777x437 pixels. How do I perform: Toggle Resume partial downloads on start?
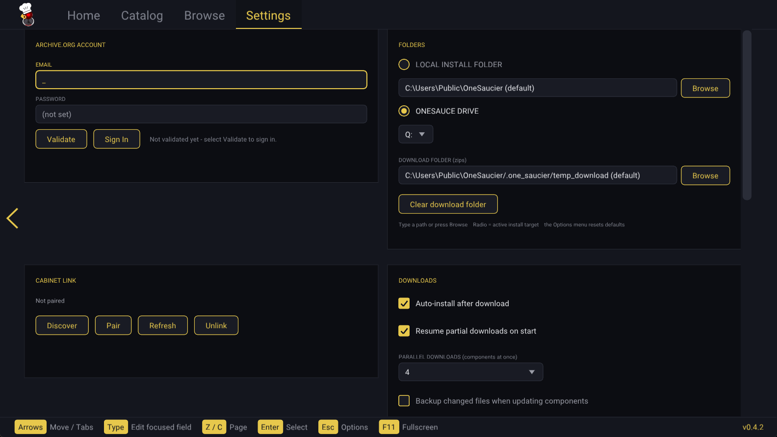(x=404, y=331)
